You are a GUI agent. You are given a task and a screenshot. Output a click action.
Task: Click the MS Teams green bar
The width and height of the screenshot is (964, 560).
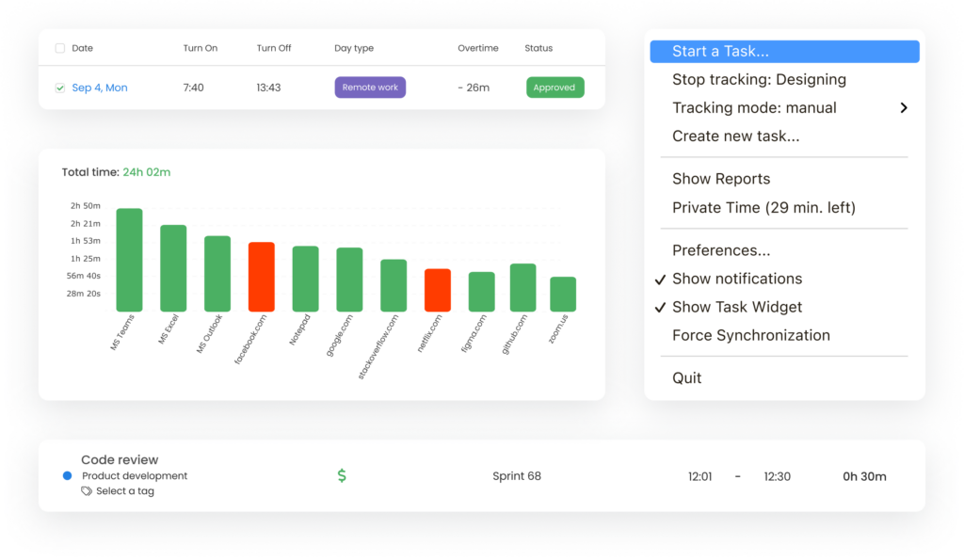point(129,260)
